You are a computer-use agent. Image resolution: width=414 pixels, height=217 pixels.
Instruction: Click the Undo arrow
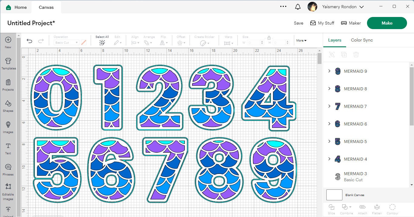[29, 41]
